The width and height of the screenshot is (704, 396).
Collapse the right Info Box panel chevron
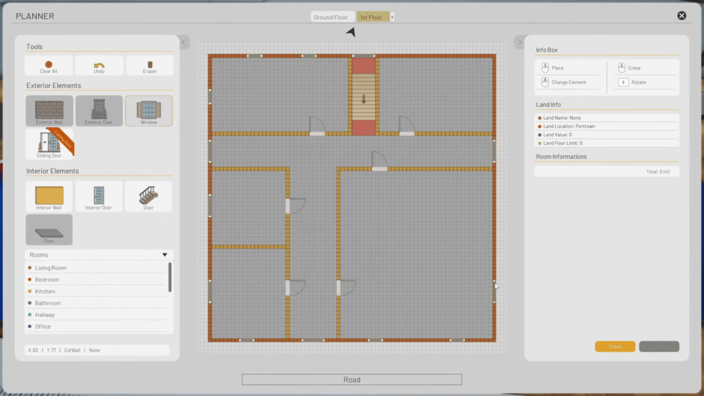[x=520, y=42]
